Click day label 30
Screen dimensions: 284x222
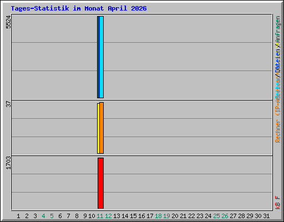pos(258,216)
